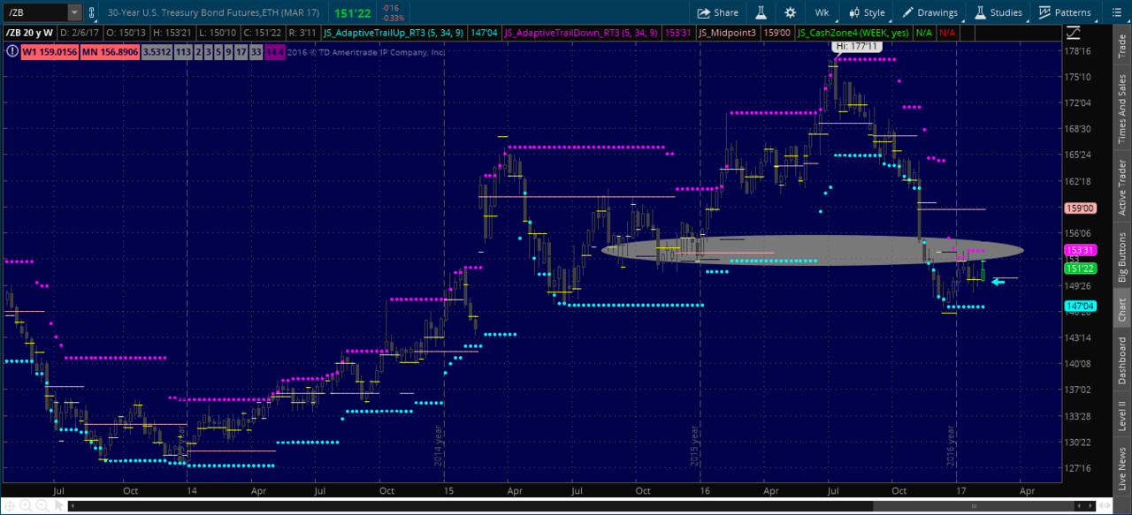Open the flask quick-study icon beside Share
1132x515 pixels.
click(761, 12)
